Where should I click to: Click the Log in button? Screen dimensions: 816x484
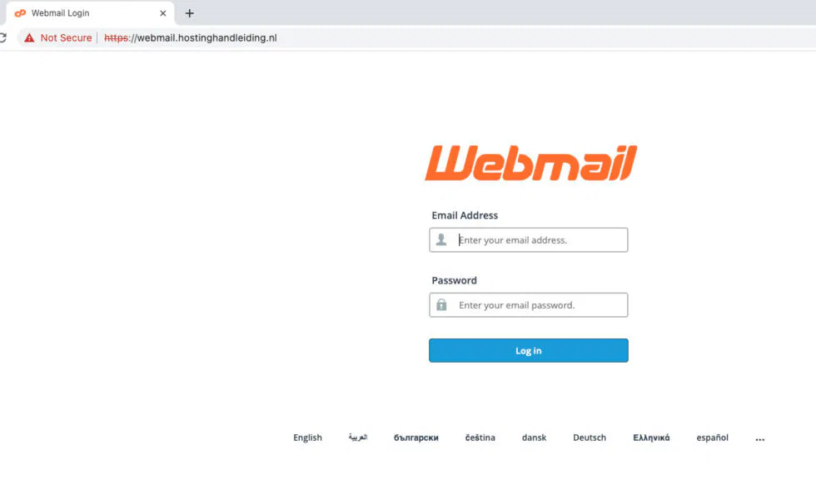pyautogui.click(x=528, y=350)
